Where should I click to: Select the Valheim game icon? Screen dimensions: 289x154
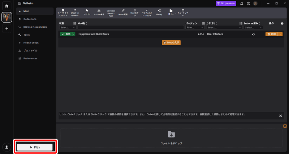(x=7, y=17)
